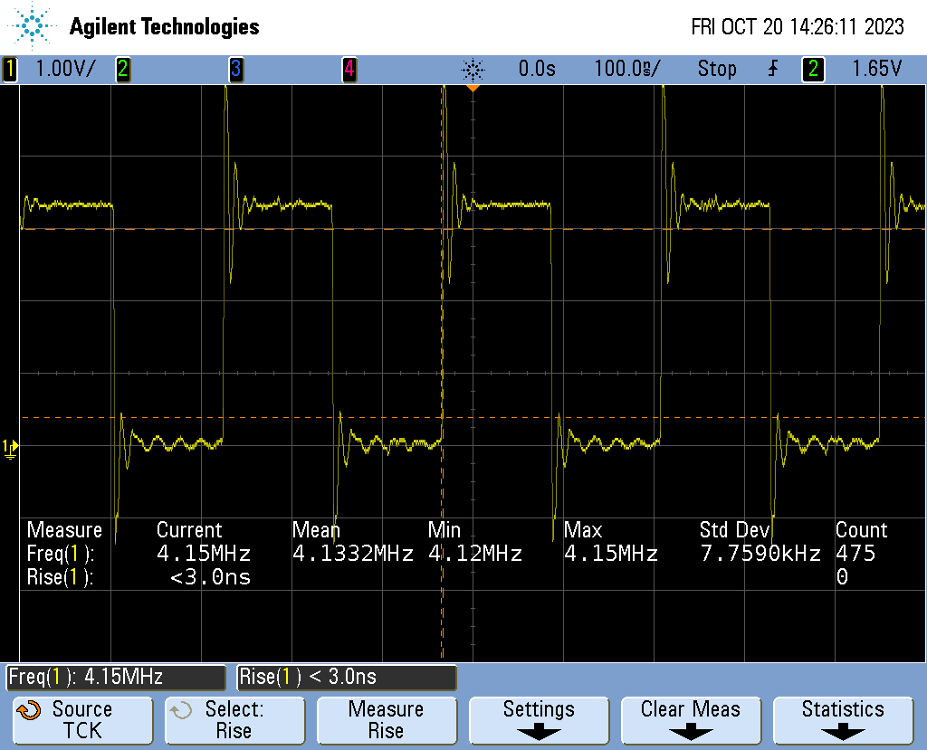Select the green channel 2 indicator
The width and height of the screenshot is (927, 750).
(x=122, y=69)
